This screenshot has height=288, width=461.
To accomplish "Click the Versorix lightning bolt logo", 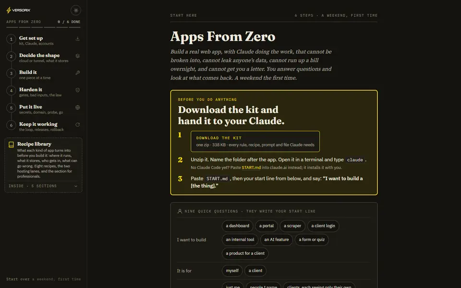I will [x=9, y=10].
